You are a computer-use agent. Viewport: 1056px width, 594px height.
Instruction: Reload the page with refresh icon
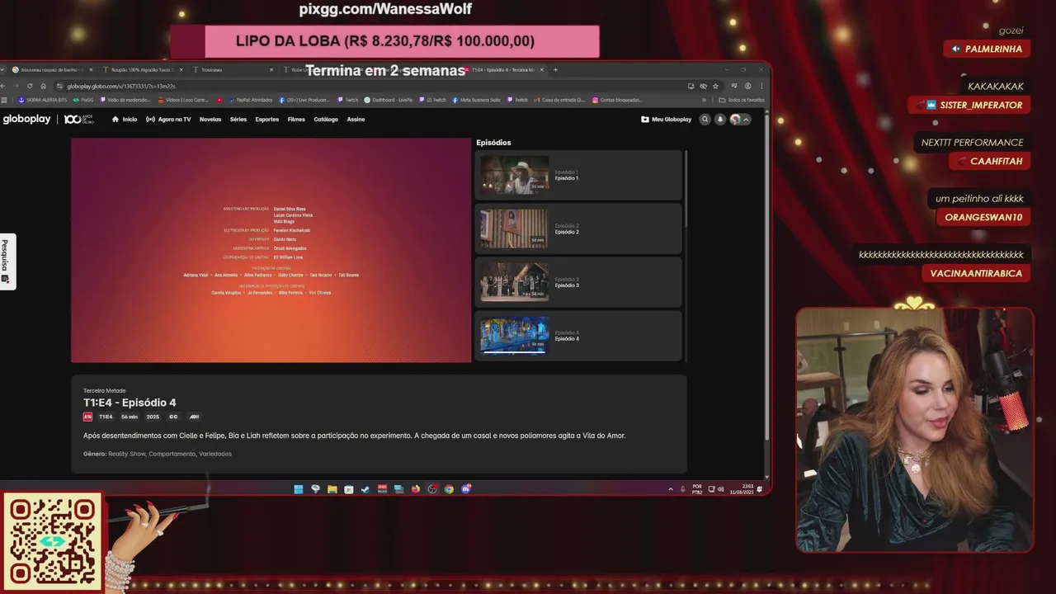pyautogui.click(x=30, y=86)
